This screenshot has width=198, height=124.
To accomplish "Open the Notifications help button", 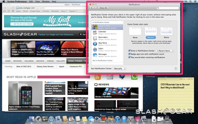I will tap(176, 69).
